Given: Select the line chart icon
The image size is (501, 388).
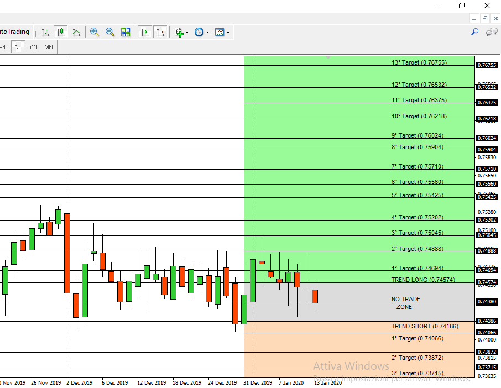Looking at the screenshot, I should tap(76, 32).
